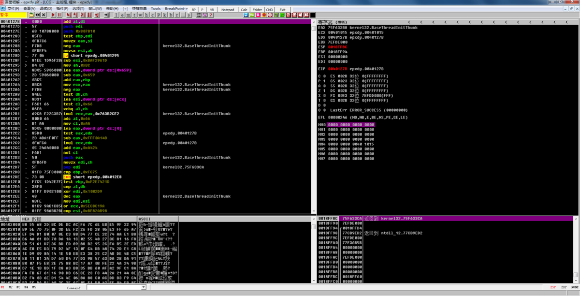Select EBP stack mode in status bar
Viewport: 580px width, 296px height.
pyautogui.click(x=564, y=287)
